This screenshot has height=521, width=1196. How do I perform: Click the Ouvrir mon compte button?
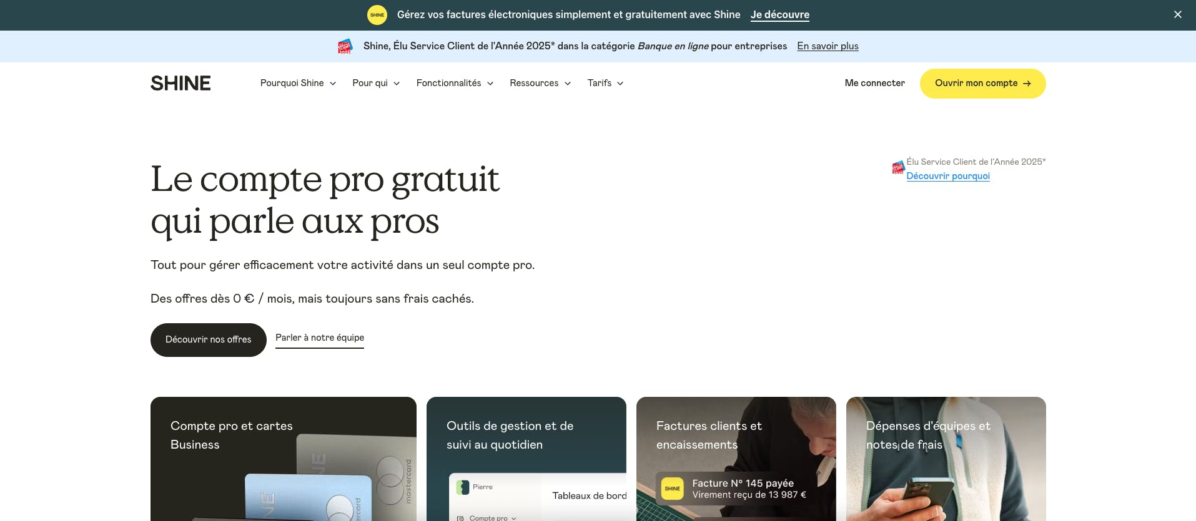[x=982, y=84]
